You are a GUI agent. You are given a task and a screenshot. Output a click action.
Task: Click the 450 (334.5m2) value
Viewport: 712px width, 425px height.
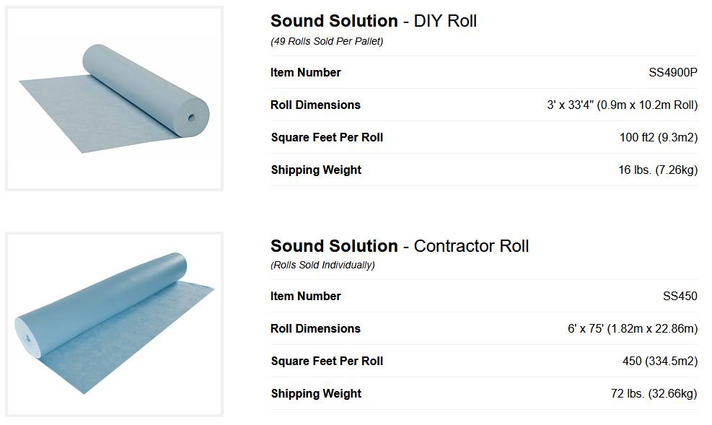tap(659, 361)
